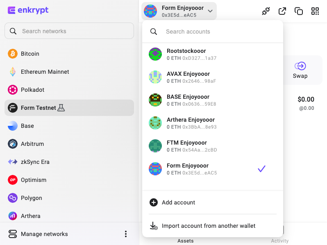
Task: Click the Add account plus icon
Action: coord(154,202)
